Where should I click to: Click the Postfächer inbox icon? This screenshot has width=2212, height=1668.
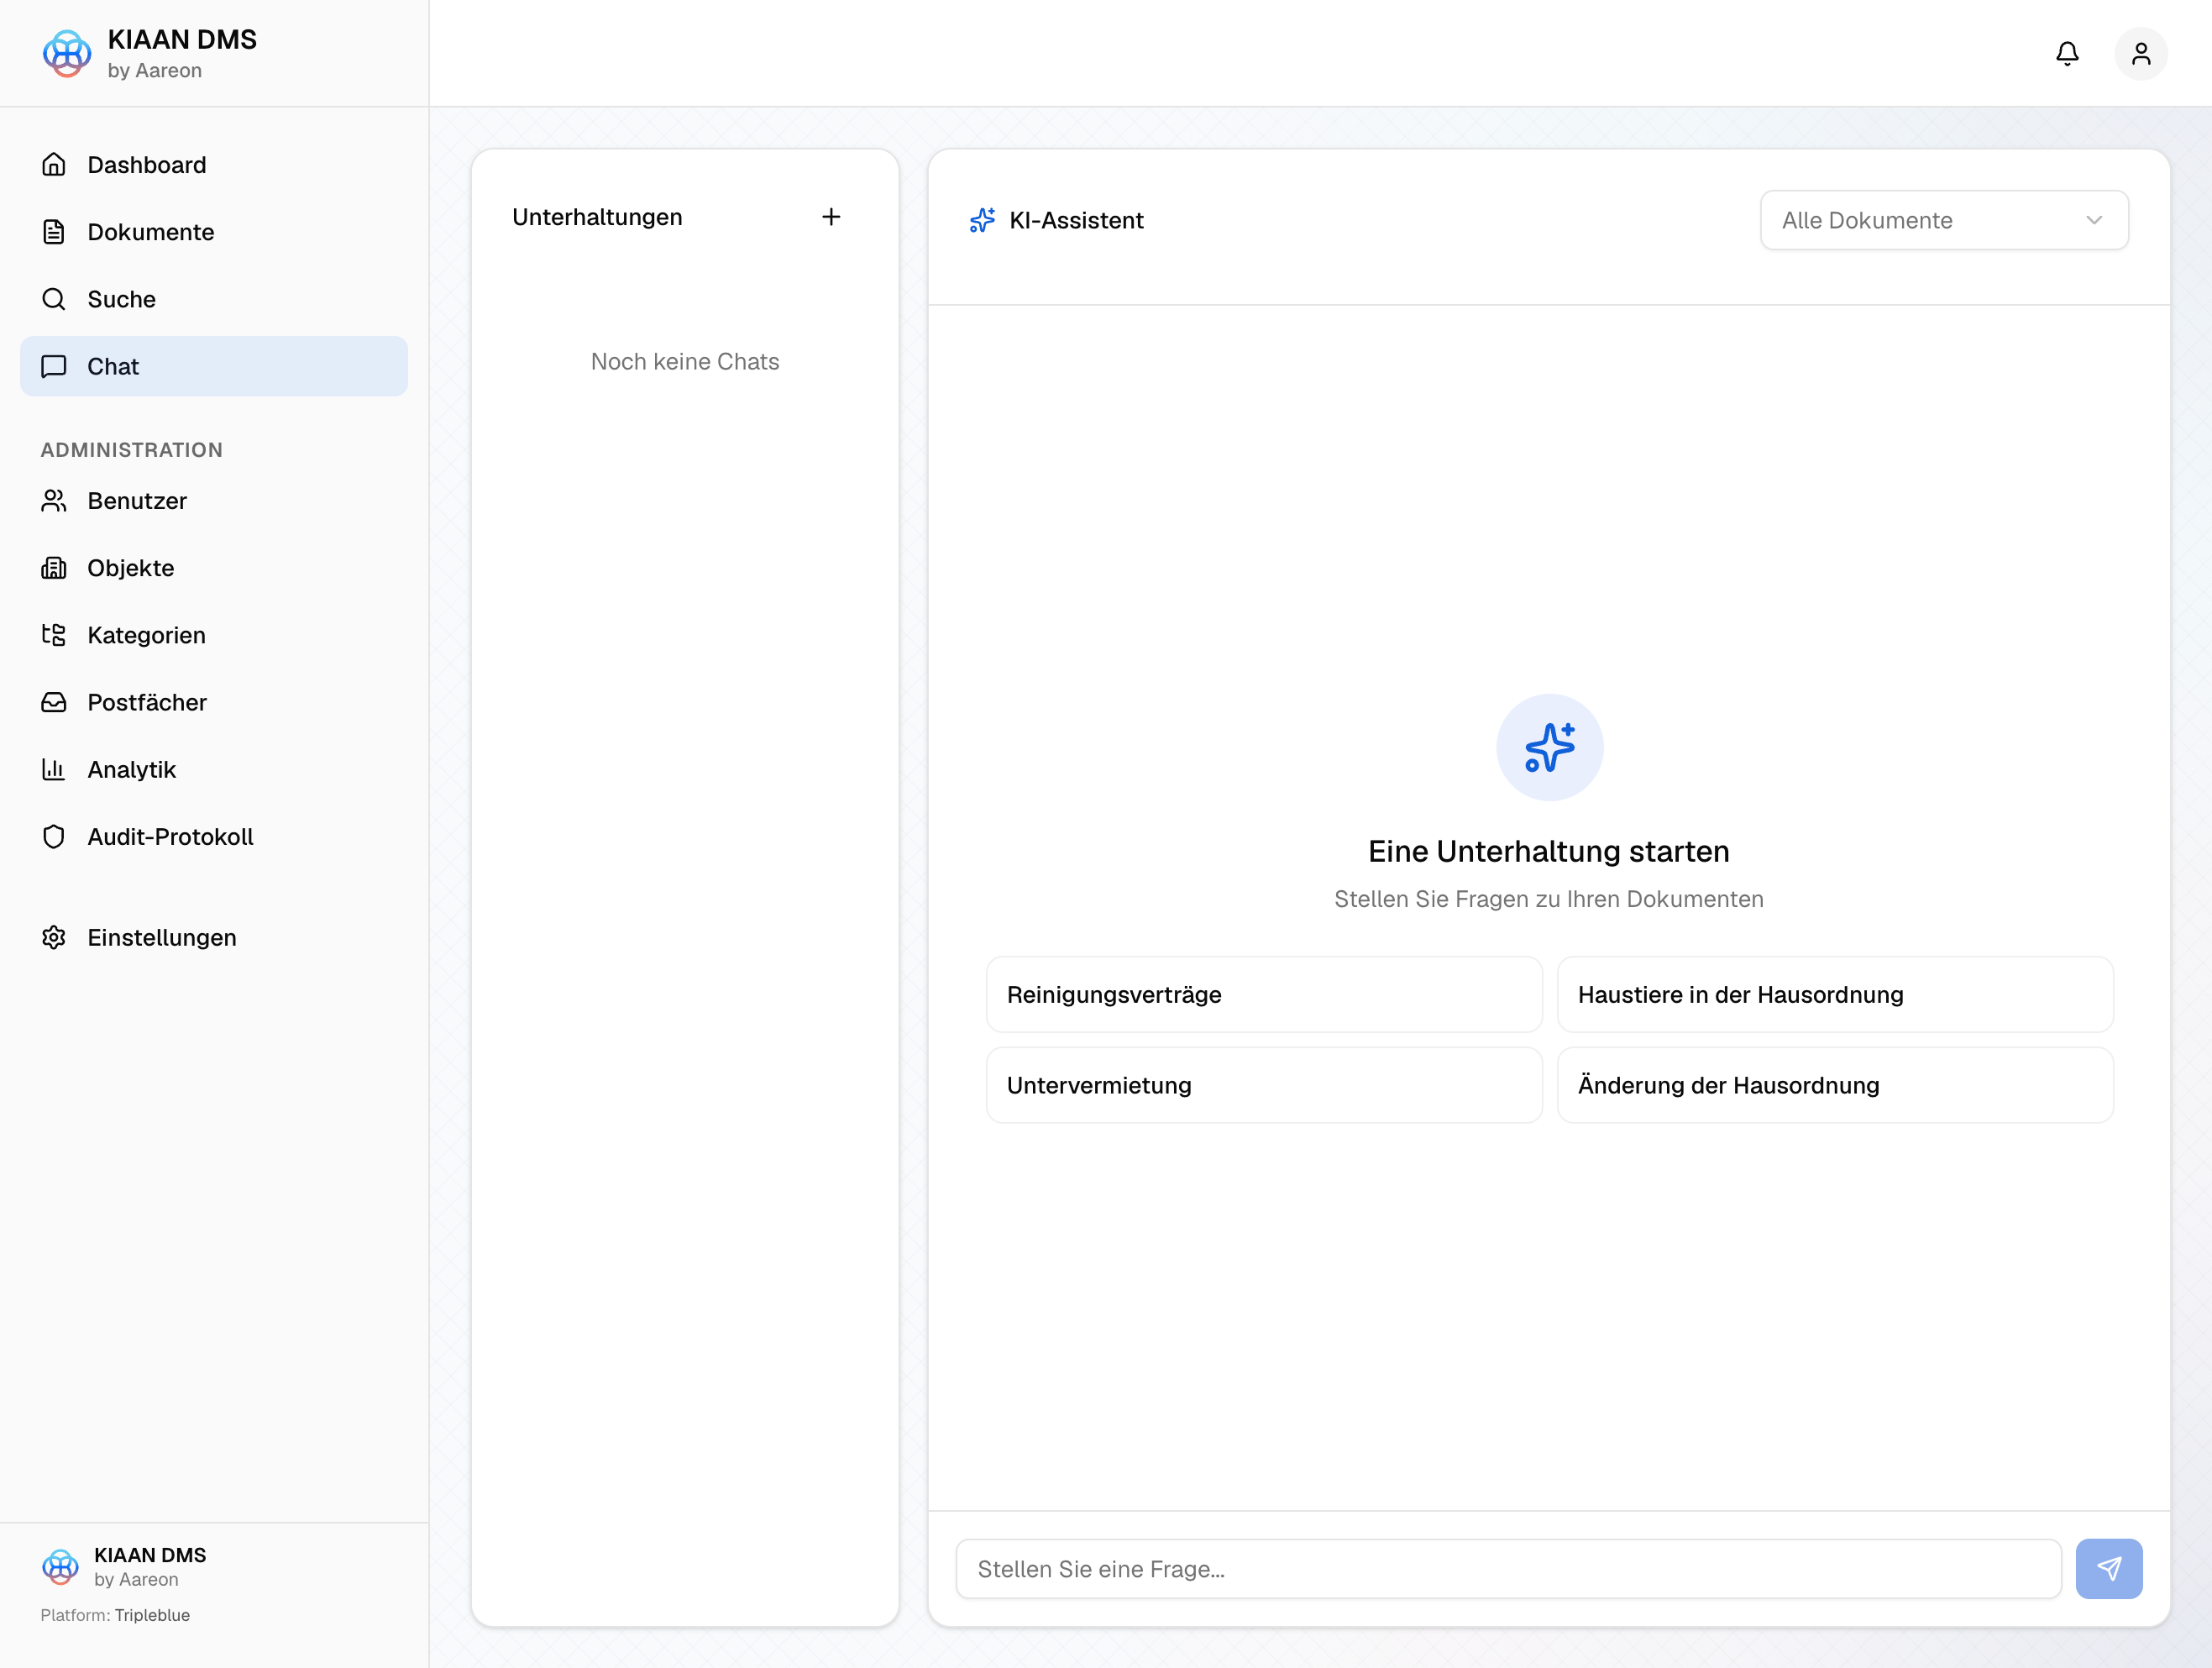pos(54,702)
